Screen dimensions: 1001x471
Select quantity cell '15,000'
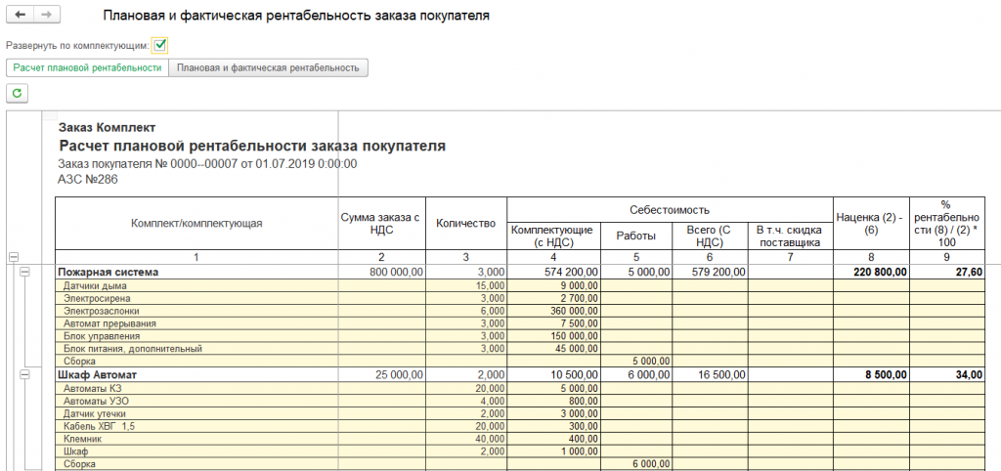pos(466,286)
